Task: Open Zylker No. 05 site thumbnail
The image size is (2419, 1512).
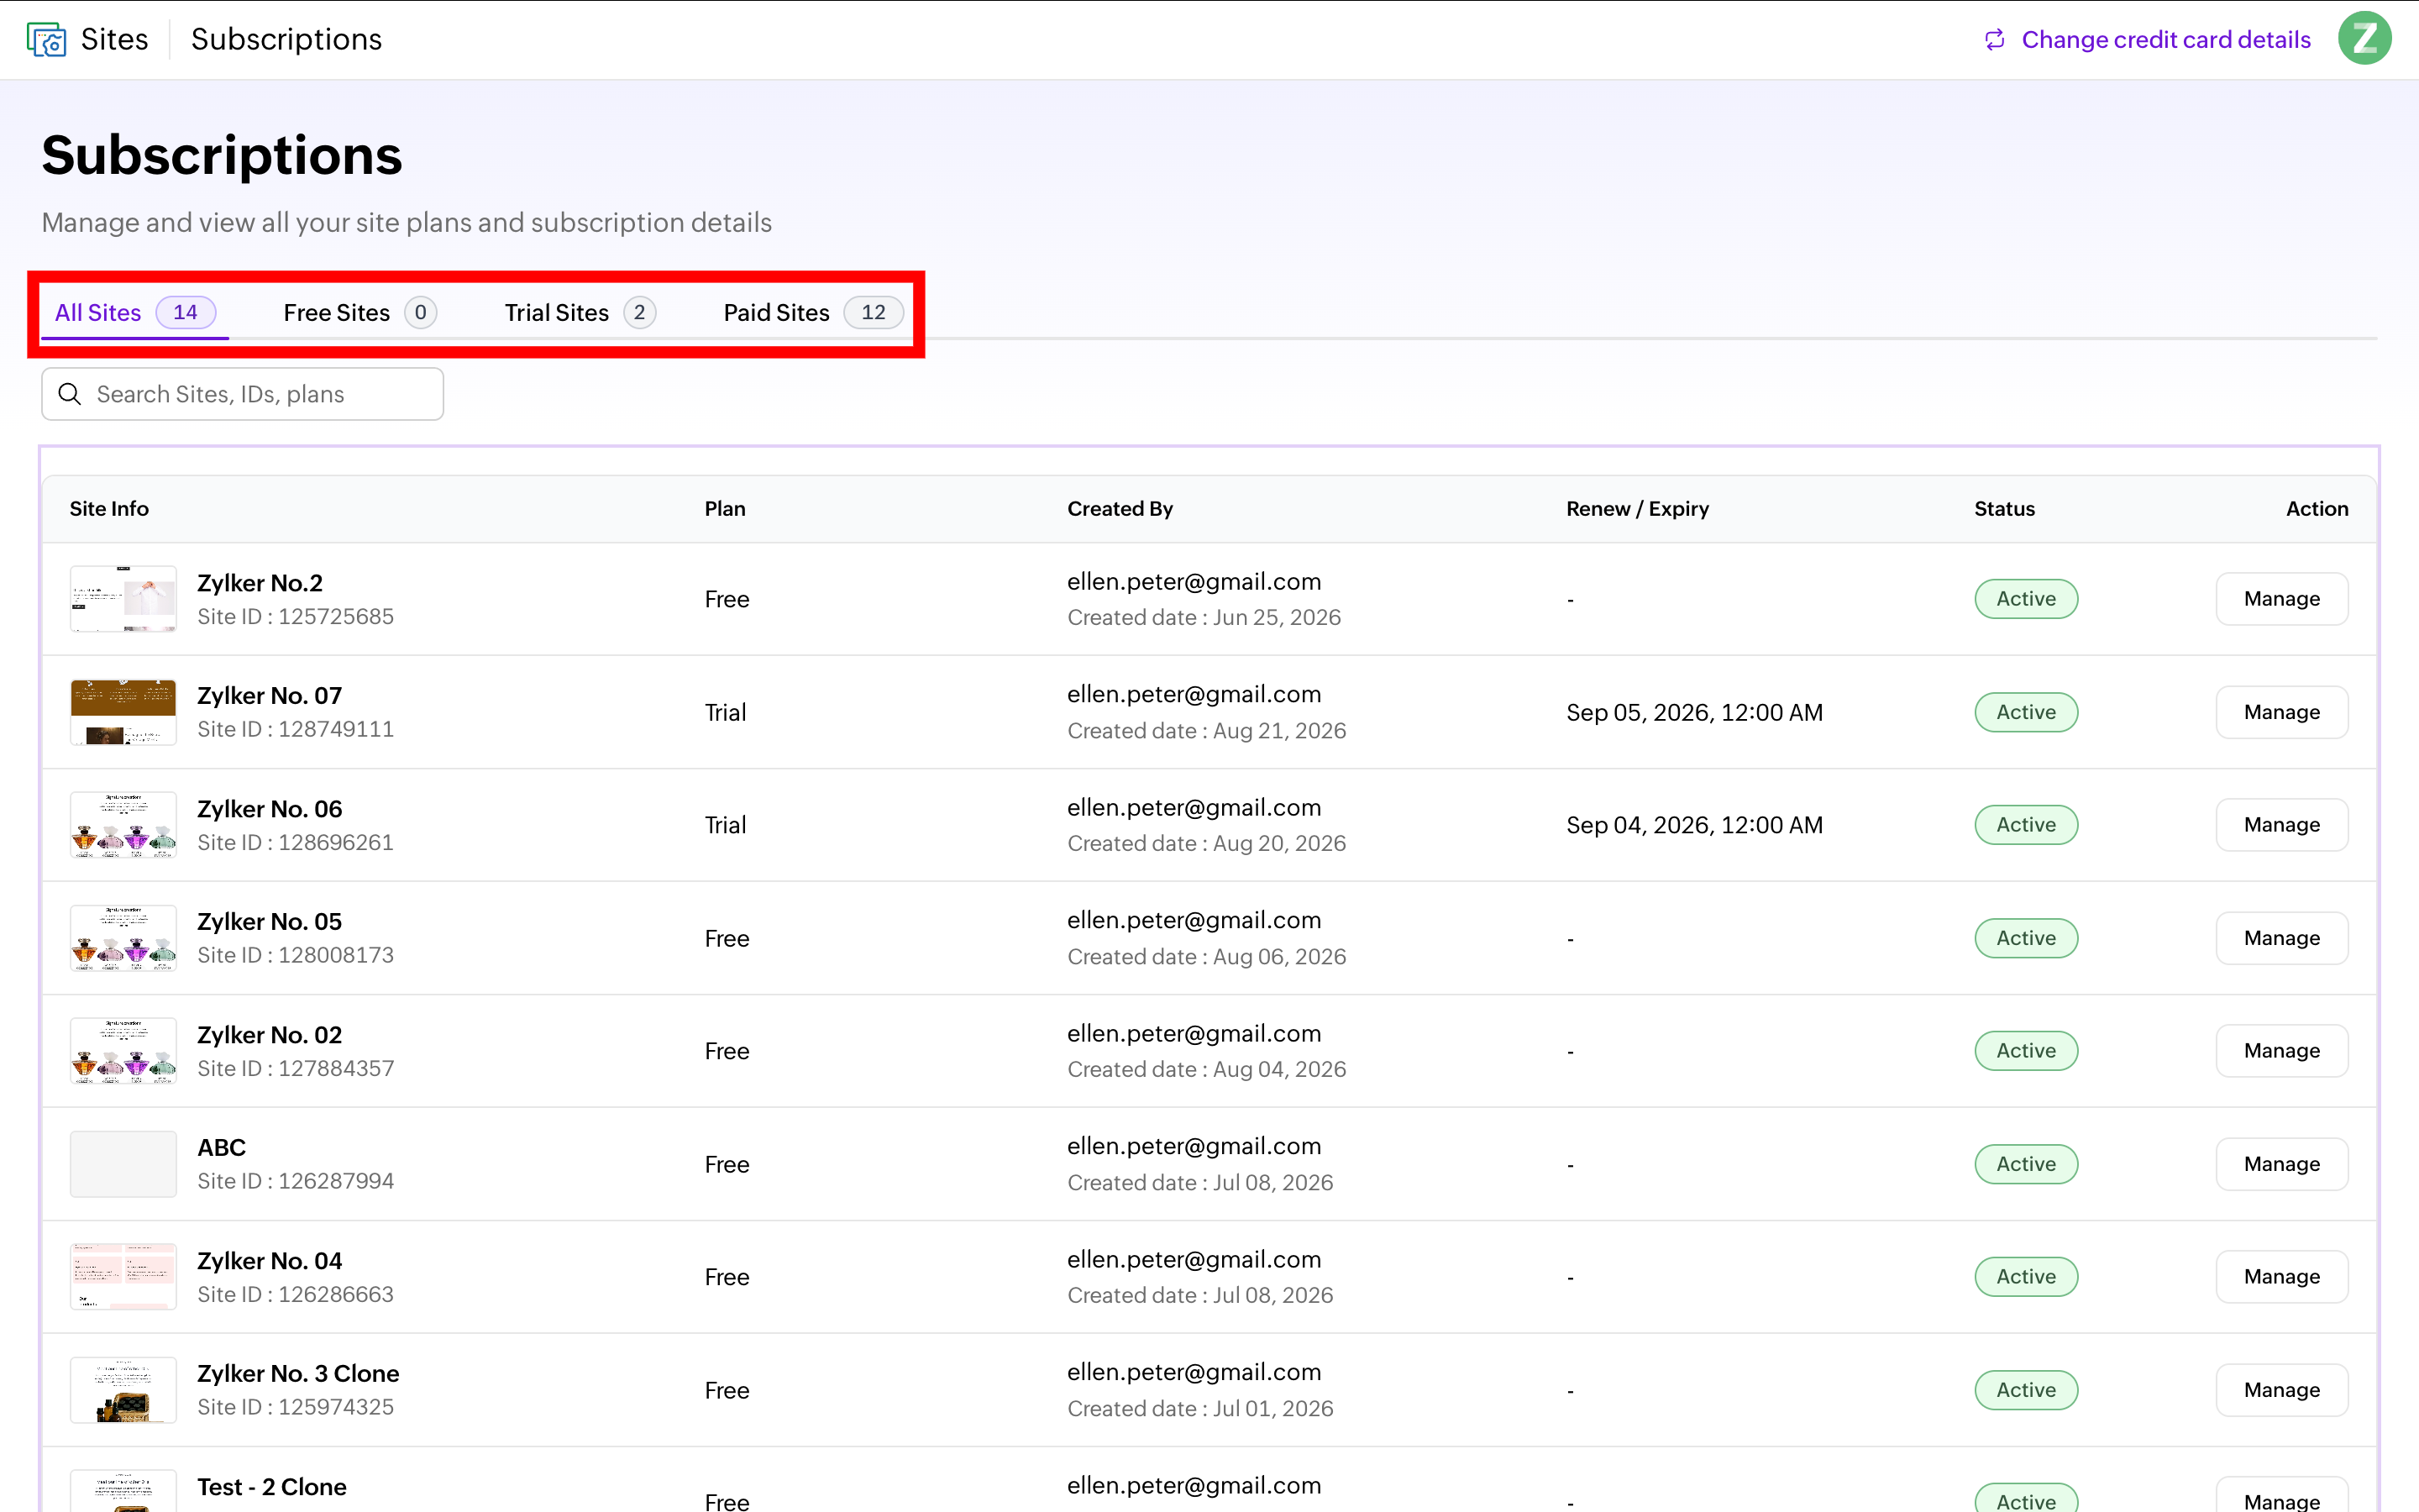Action: tap(123, 938)
